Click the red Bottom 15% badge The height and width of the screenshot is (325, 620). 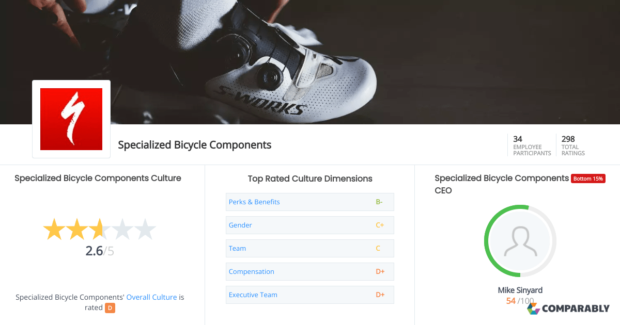[x=588, y=178]
